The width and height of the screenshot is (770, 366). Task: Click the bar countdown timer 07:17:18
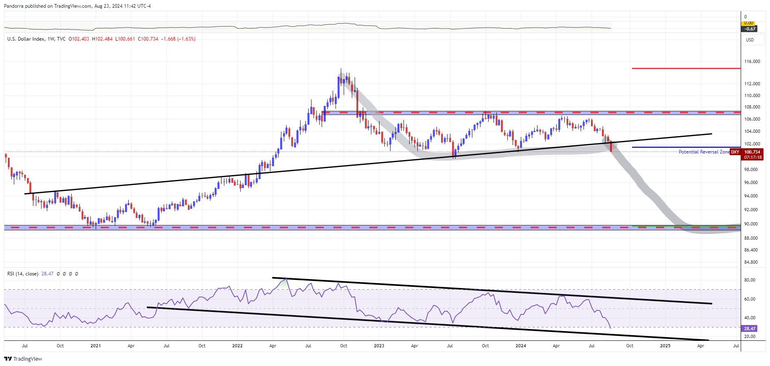[x=752, y=157]
